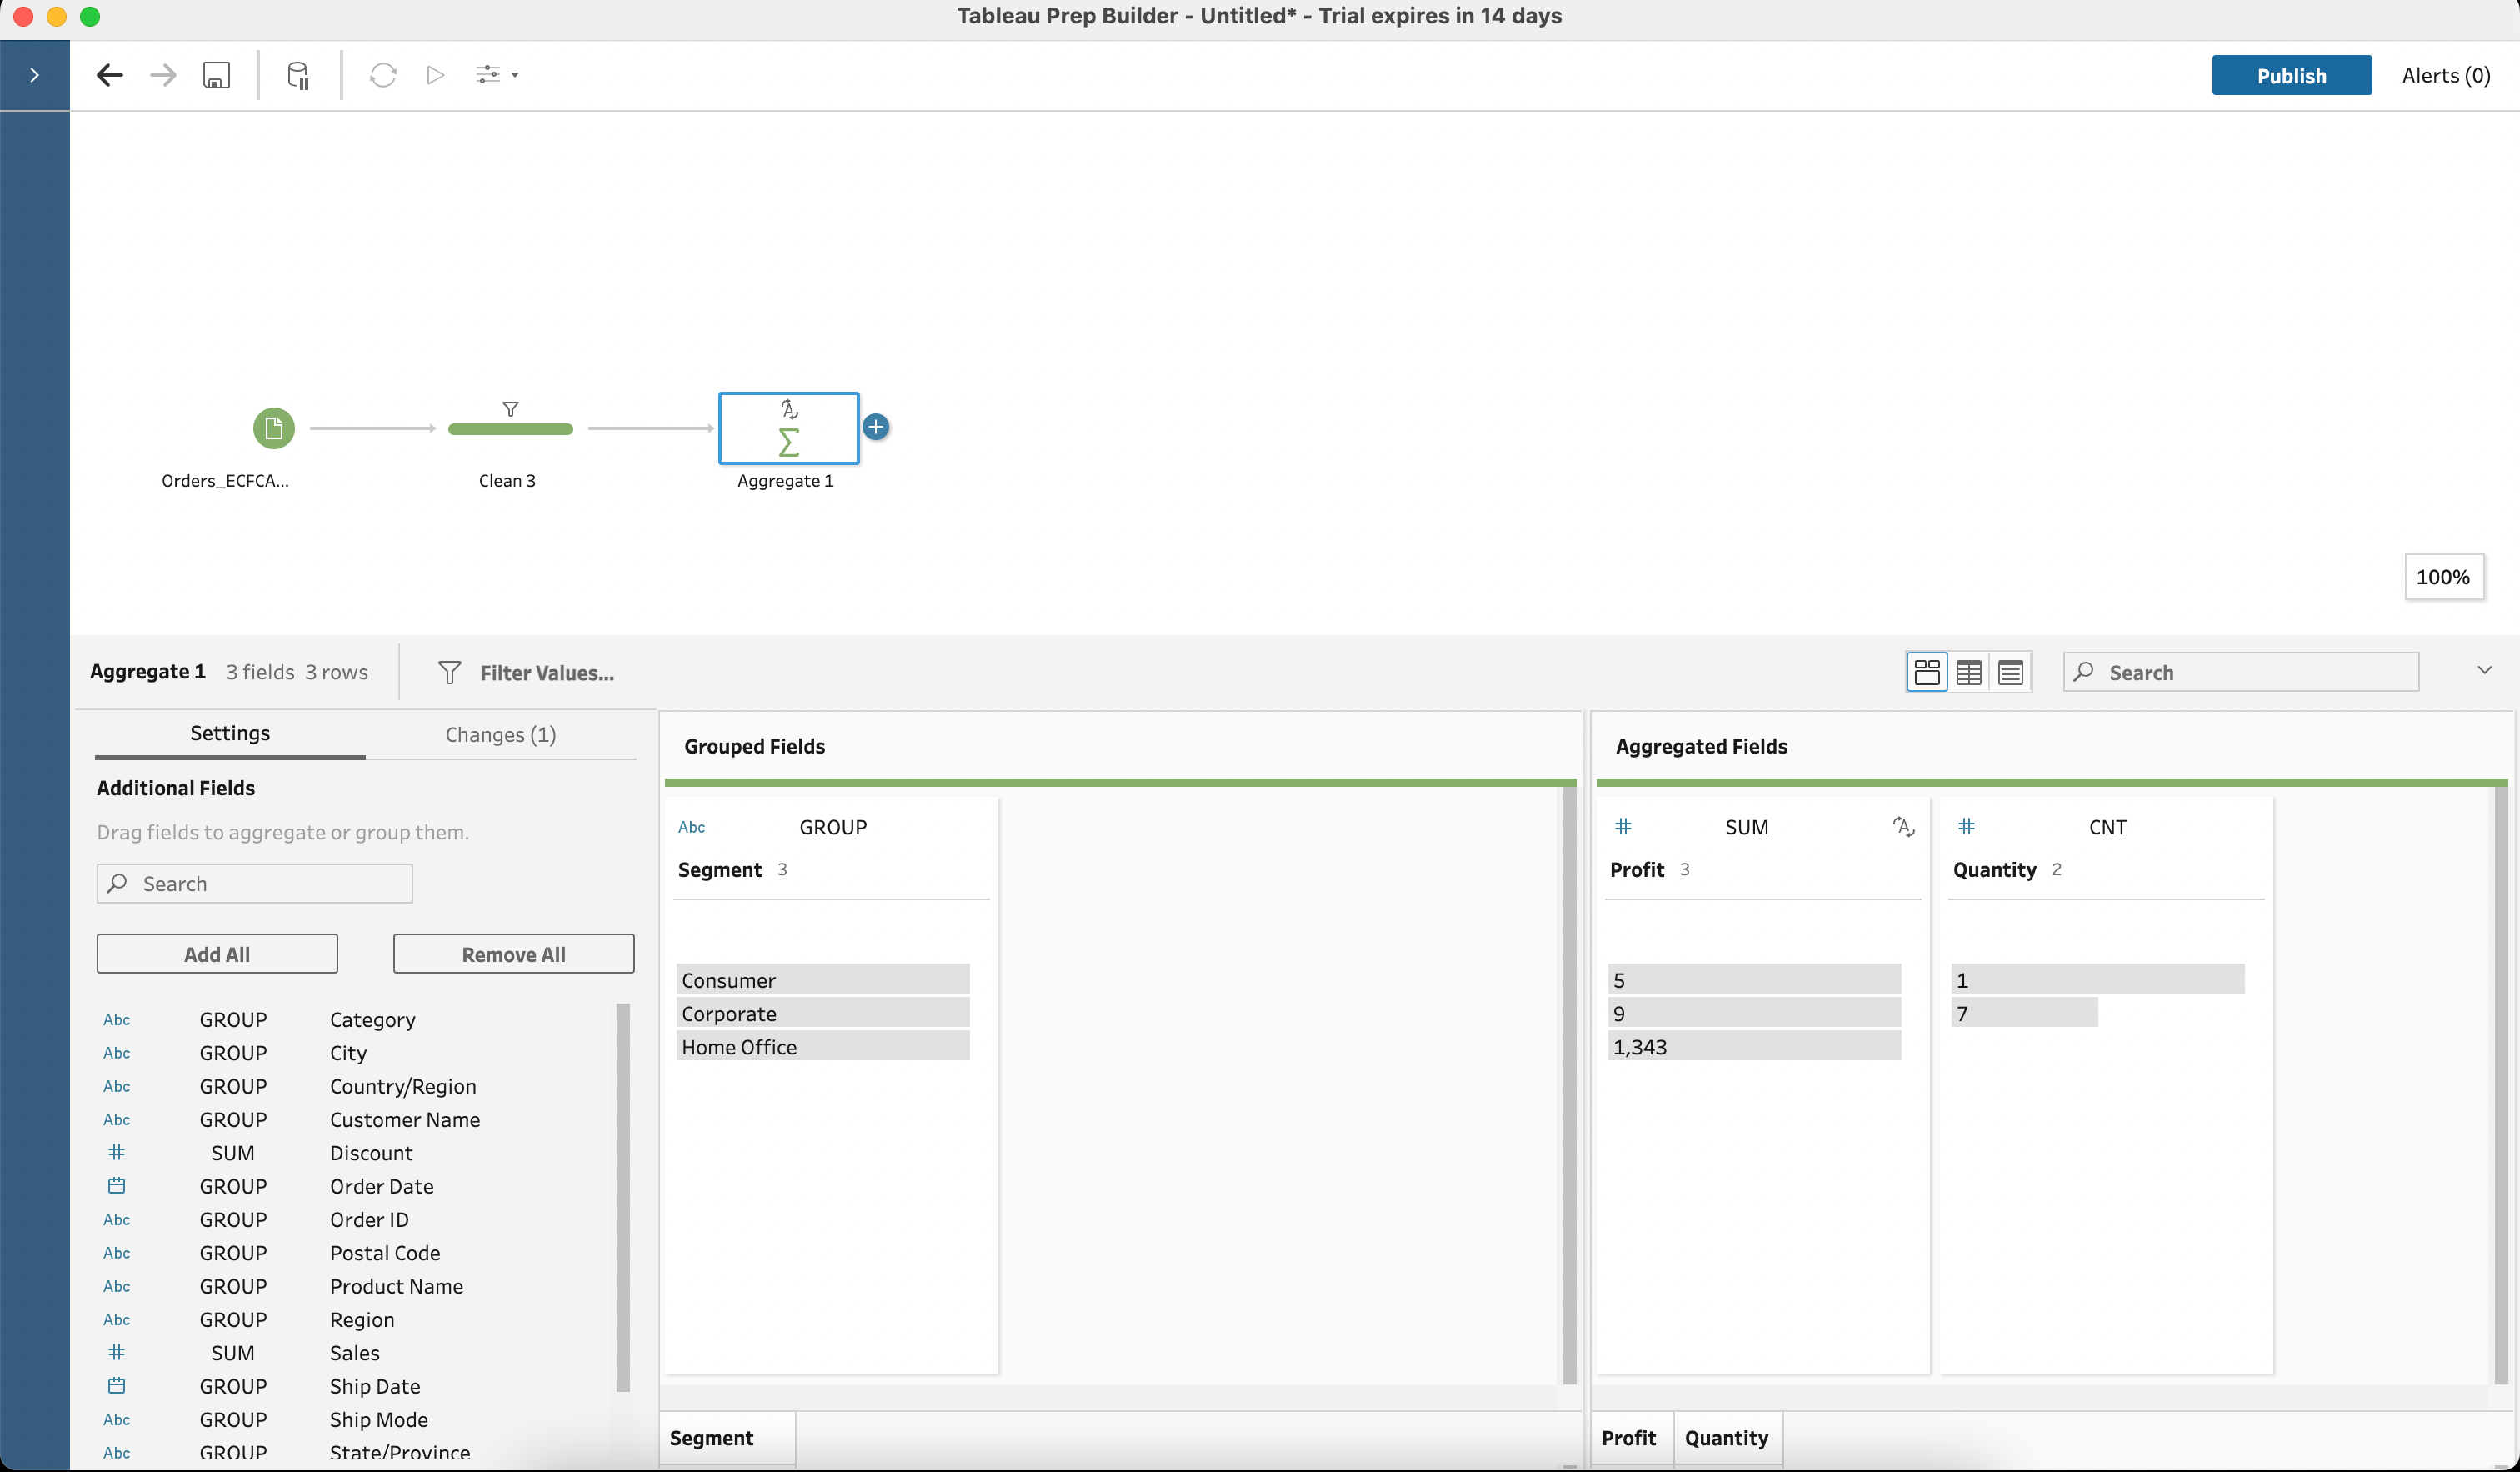Select the Settings tab in Aggregate 1
The width and height of the screenshot is (2520, 1472).
click(229, 733)
